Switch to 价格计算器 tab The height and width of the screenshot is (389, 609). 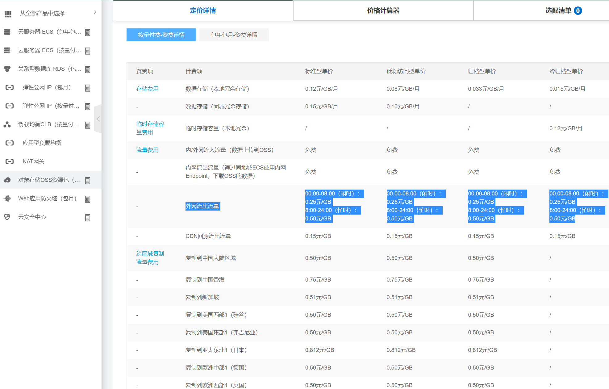pos(383,11)
